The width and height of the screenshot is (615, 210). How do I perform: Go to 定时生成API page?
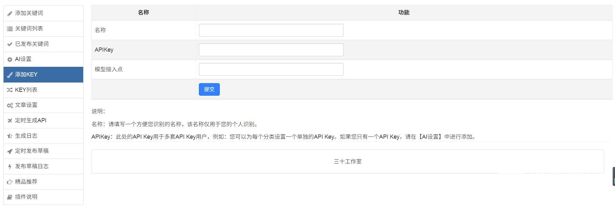point(43,120)
